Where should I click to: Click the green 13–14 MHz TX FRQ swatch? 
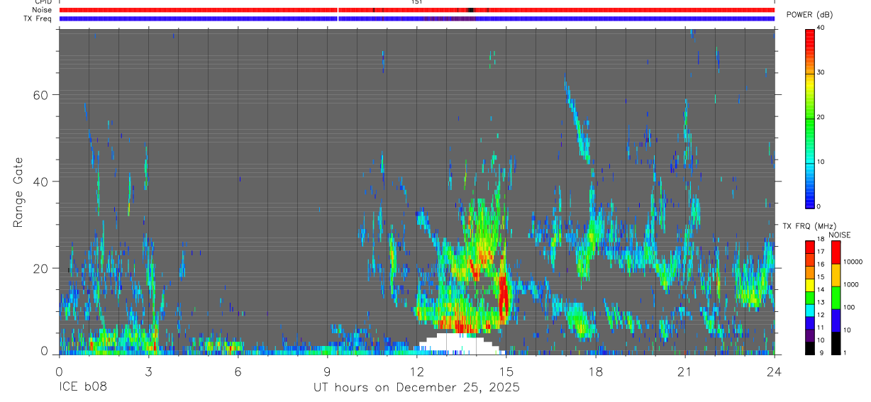click(x=810, y=298)
